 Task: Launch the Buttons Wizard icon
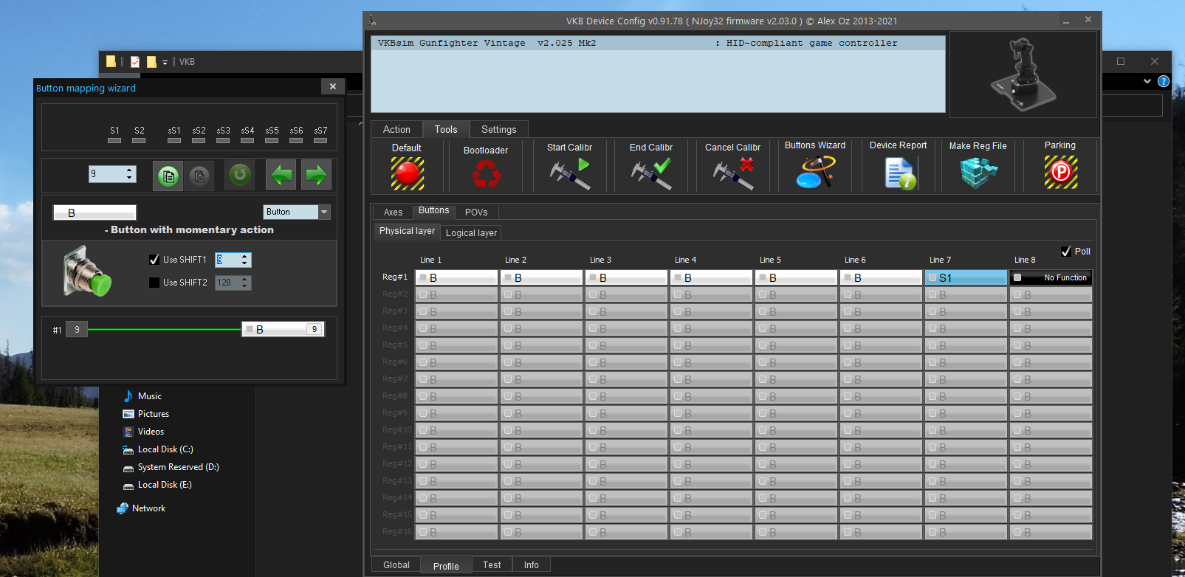click(815, 173)
